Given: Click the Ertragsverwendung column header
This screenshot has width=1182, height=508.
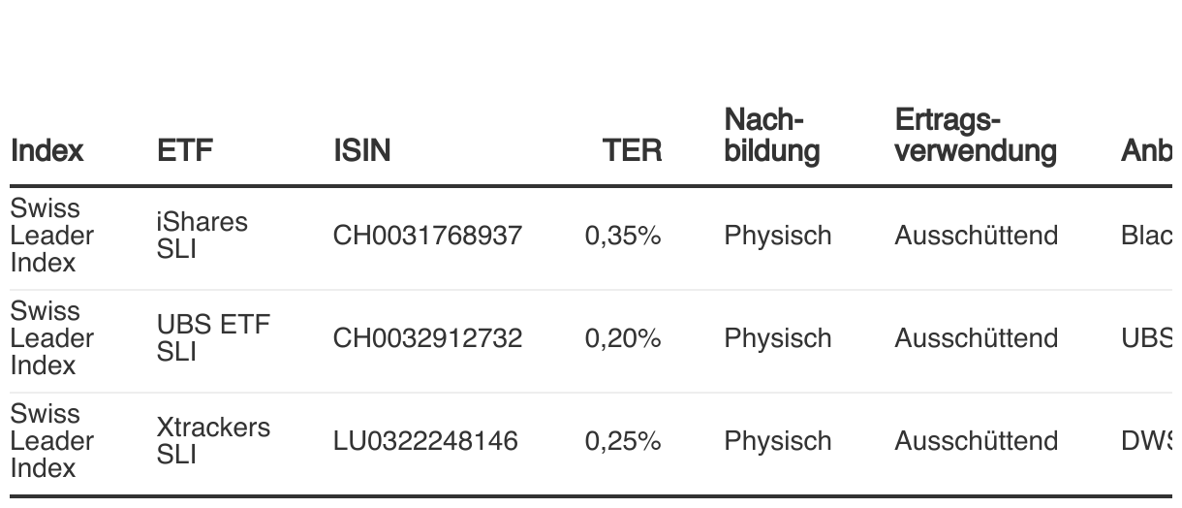Looking at the screenshot, I should [975, 136].
